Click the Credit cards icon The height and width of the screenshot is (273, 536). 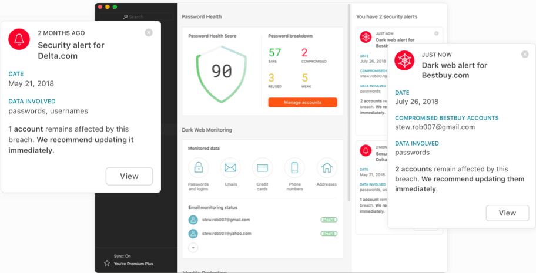262,168
